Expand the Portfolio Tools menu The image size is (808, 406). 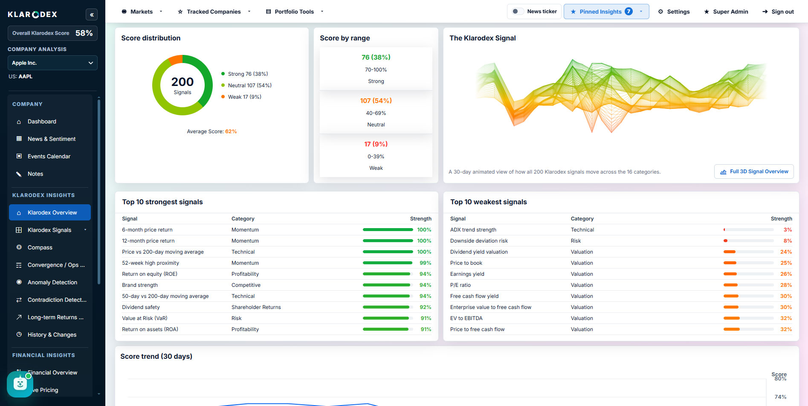(x=294, y=11)
